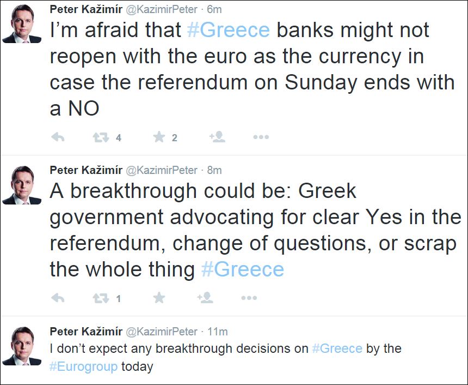Screen dimensions: 468x385
Task: Click the #Eurogroup hashtag
Action: [x=83, y=366]
